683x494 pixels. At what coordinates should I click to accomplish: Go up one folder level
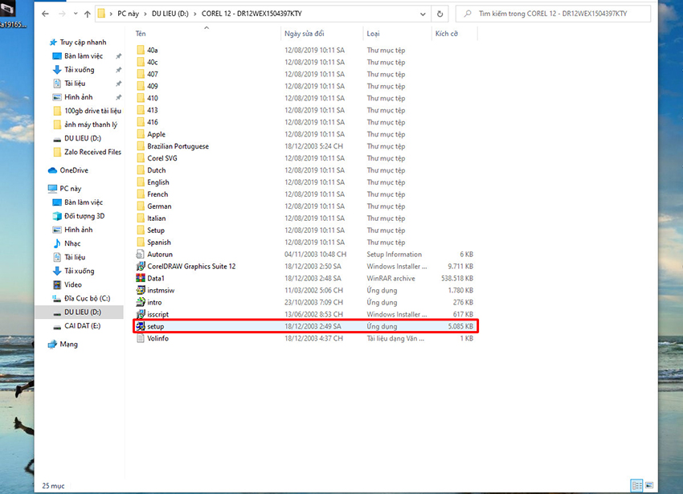tap(87, 14)
